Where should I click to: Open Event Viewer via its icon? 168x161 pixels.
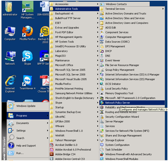tap(102, 60)
